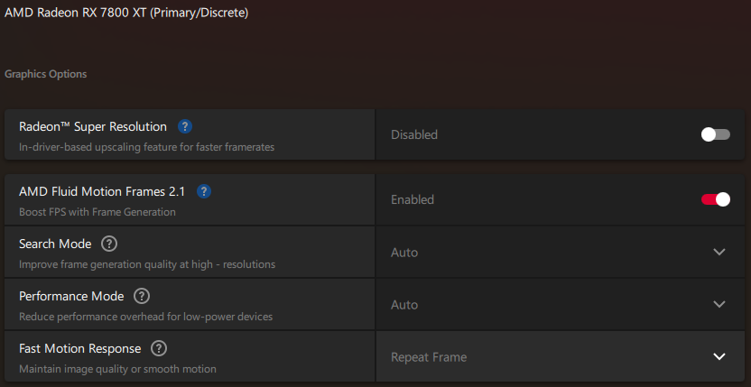The image size is (751, 387).
Task: Click the Boost FPS with Frame Generation description
Action: 97,212
